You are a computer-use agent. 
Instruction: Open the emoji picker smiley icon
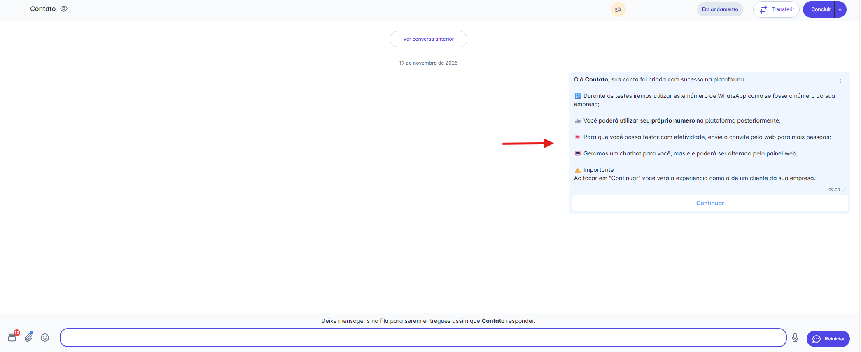(x=45, y=338)
